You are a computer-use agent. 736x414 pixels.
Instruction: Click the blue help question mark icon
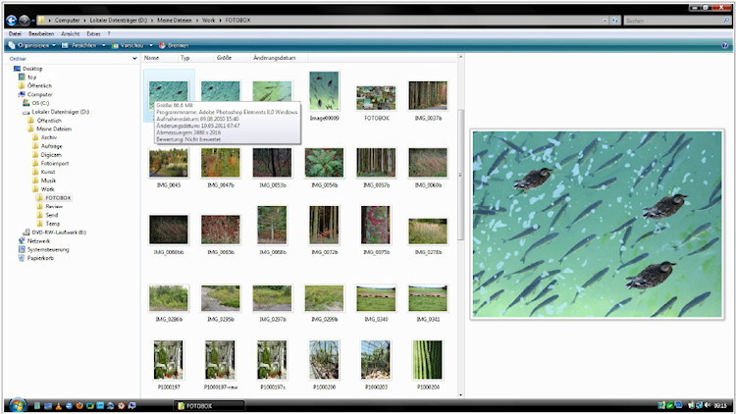tap(725, 45)
